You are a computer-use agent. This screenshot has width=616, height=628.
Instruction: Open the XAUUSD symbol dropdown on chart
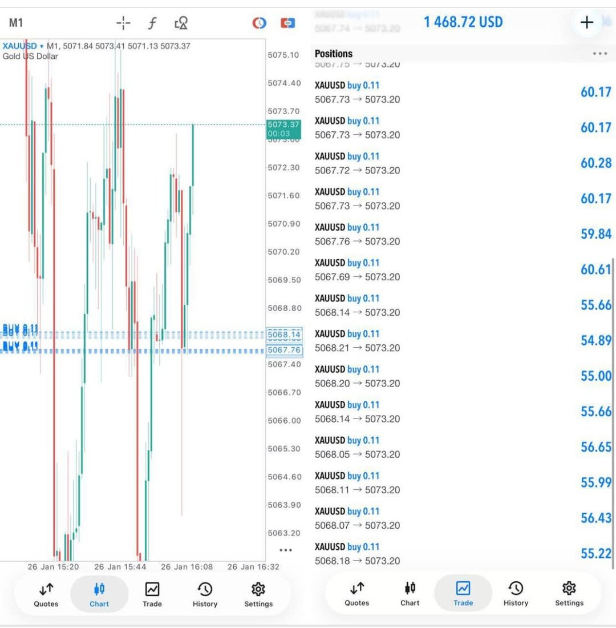click(x=22, y=46)
